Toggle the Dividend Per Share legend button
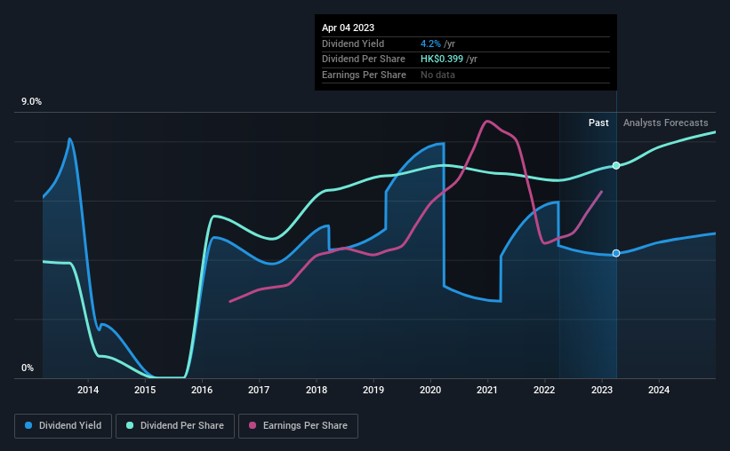Viewport: 730px width, 451px height. pos(175,425)
